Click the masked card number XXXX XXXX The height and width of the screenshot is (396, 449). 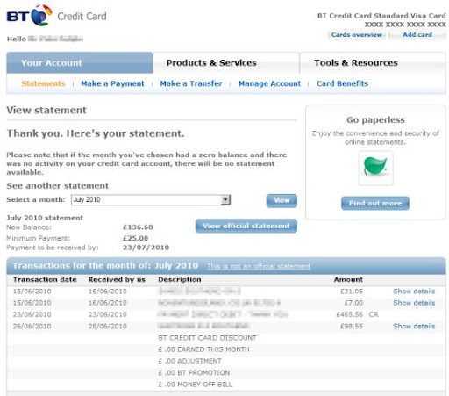(405, 25)
